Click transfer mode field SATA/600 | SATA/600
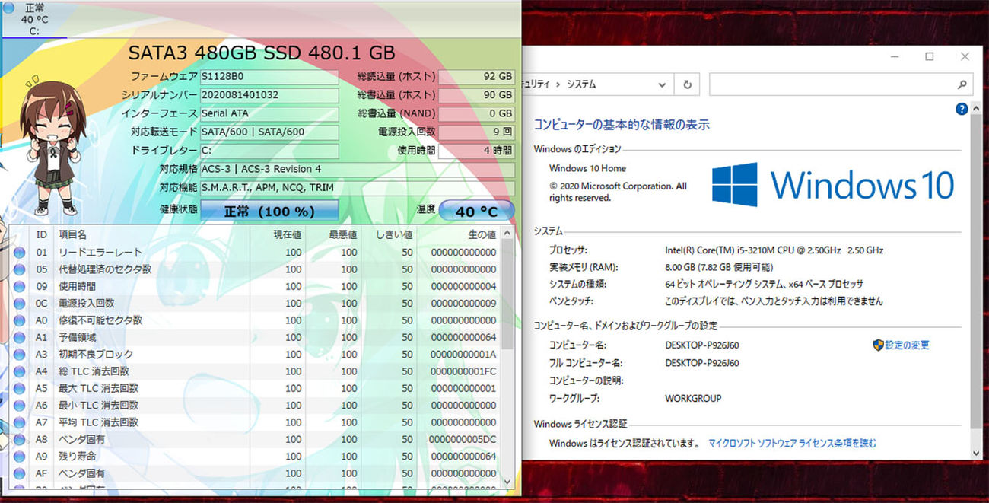The image size is (989, 503). click(x=269, y=132)
